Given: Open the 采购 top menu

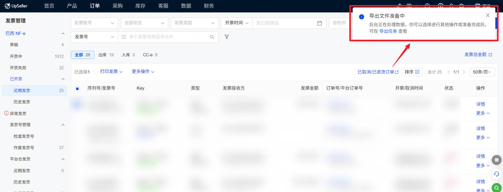Looking at the screenshot, I should pos(118,6).
